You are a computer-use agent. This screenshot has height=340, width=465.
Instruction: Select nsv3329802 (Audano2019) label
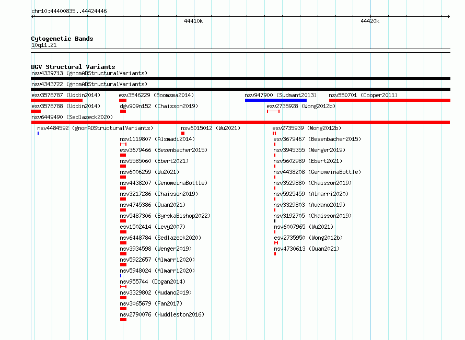[156, 292]
